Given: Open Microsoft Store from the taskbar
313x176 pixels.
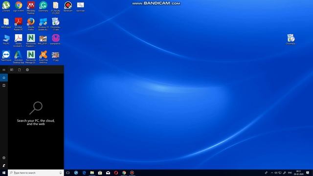Looking at the screenshot, I should tap(100, 173).
